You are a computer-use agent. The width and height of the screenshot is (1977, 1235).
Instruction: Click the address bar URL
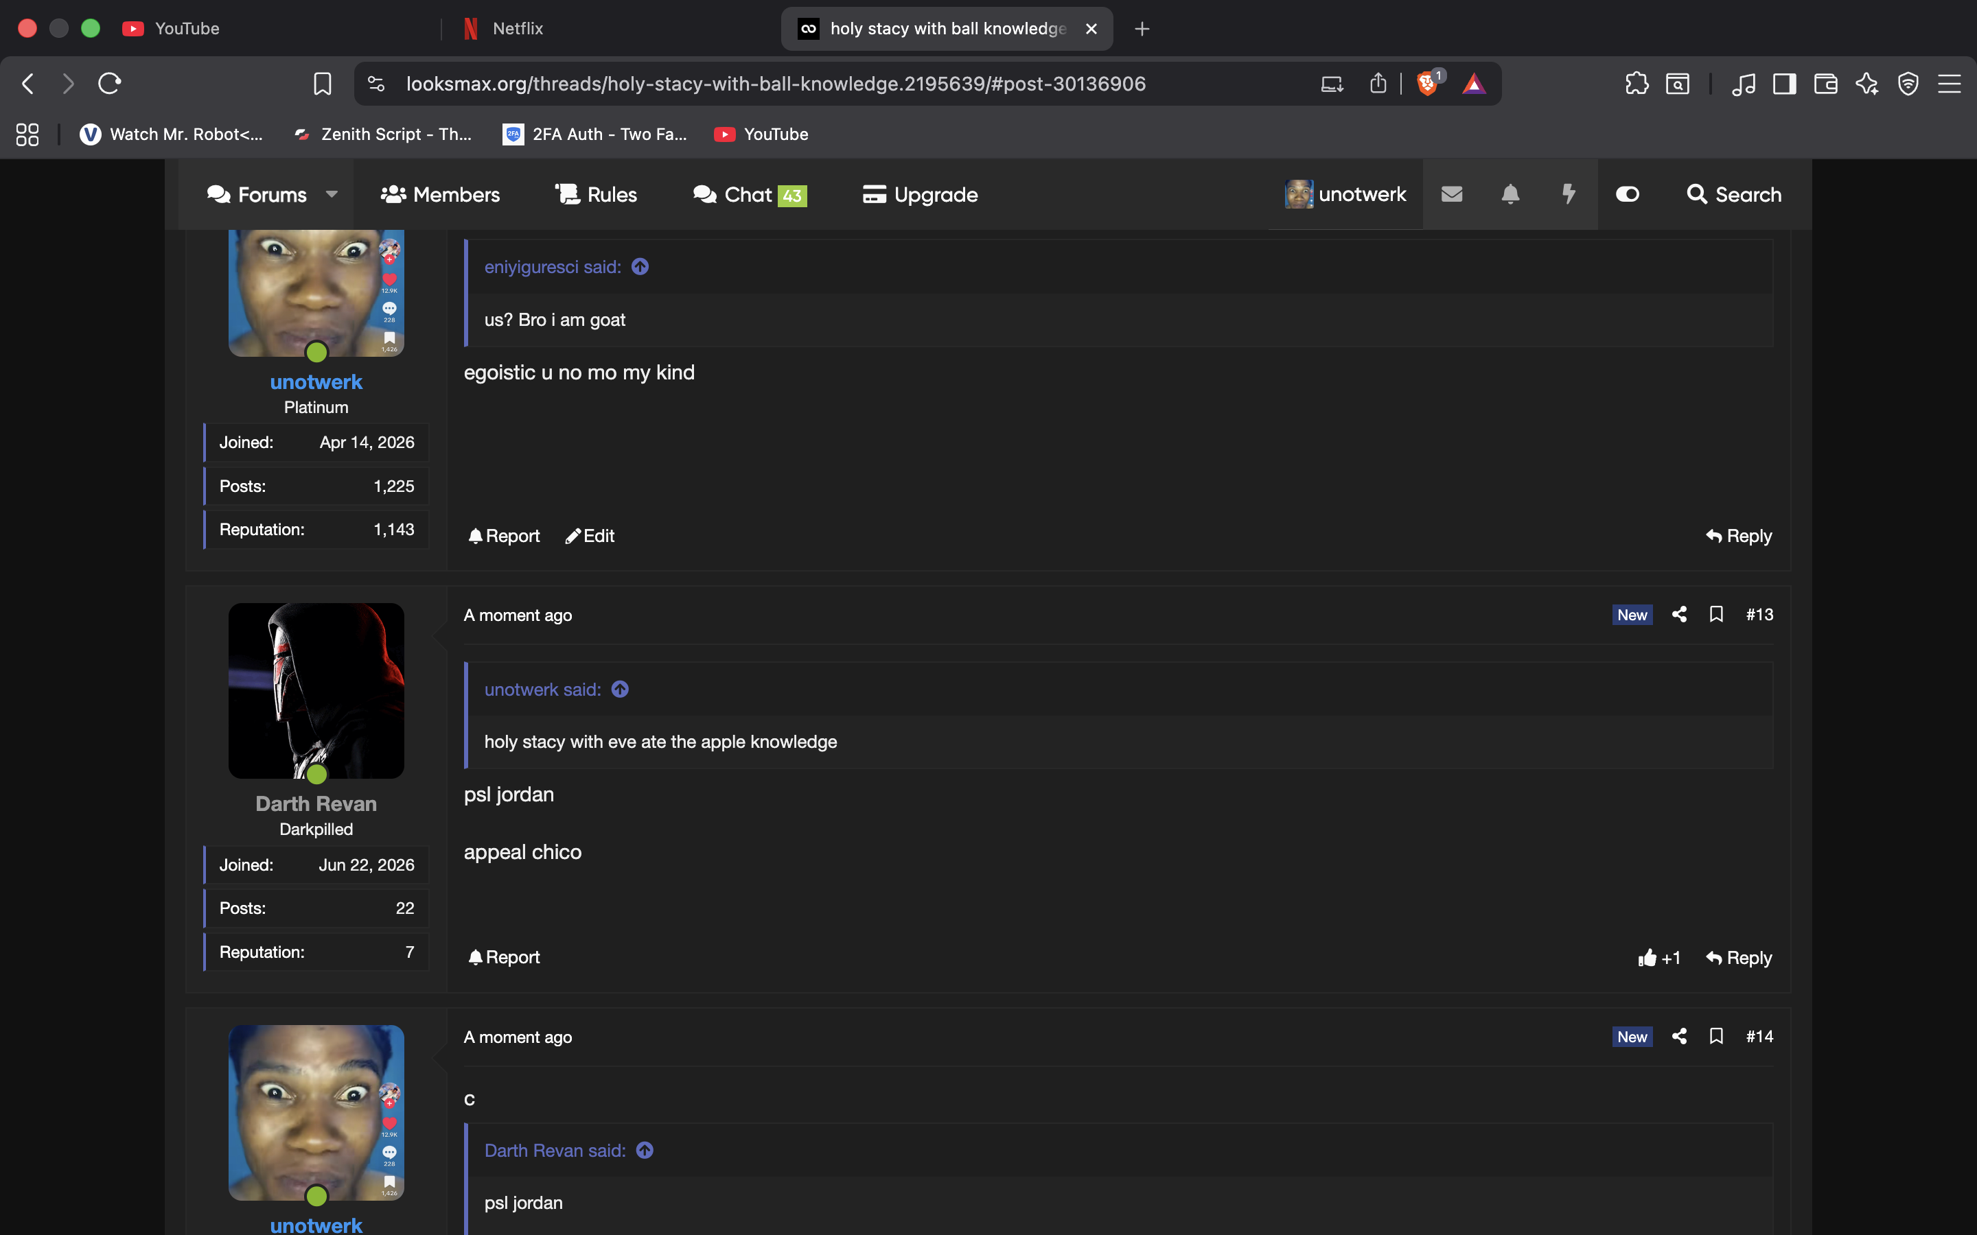click(776, 83)
